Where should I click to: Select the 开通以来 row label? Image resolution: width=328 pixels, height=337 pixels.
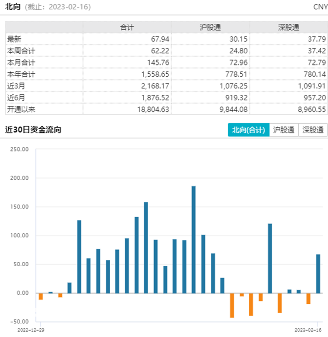pyautogui.click(x=21, y=109)
